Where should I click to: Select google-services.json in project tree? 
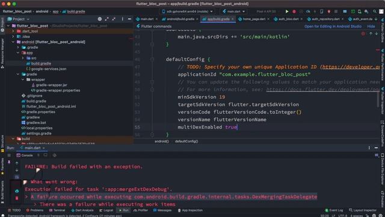(49, 69)
